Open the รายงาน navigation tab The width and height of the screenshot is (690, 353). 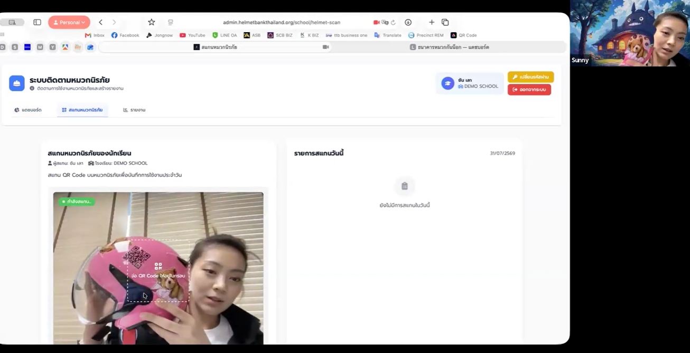coord(134,110)
